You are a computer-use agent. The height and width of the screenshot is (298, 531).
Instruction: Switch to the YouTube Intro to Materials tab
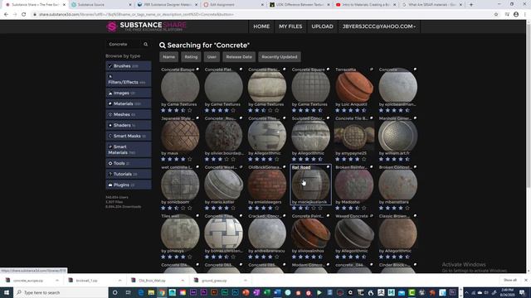[x=366, y=5]
